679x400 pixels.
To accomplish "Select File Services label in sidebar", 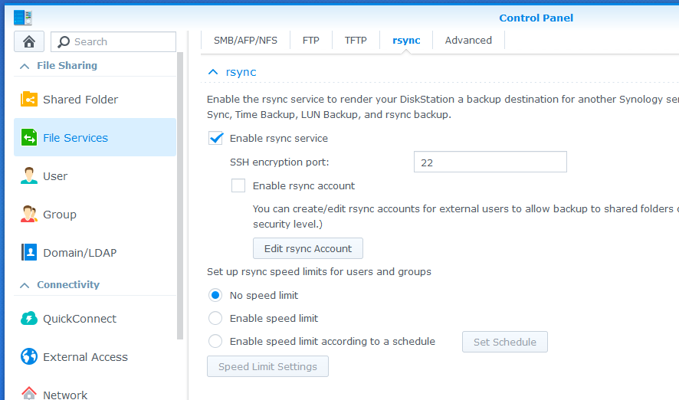I will [x=75, y=138].
